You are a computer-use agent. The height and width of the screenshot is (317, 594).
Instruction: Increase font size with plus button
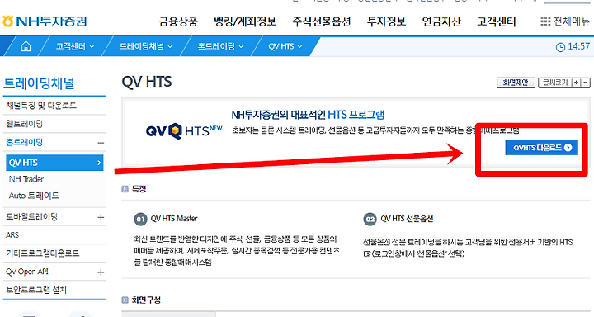click(x=577, y=83)
